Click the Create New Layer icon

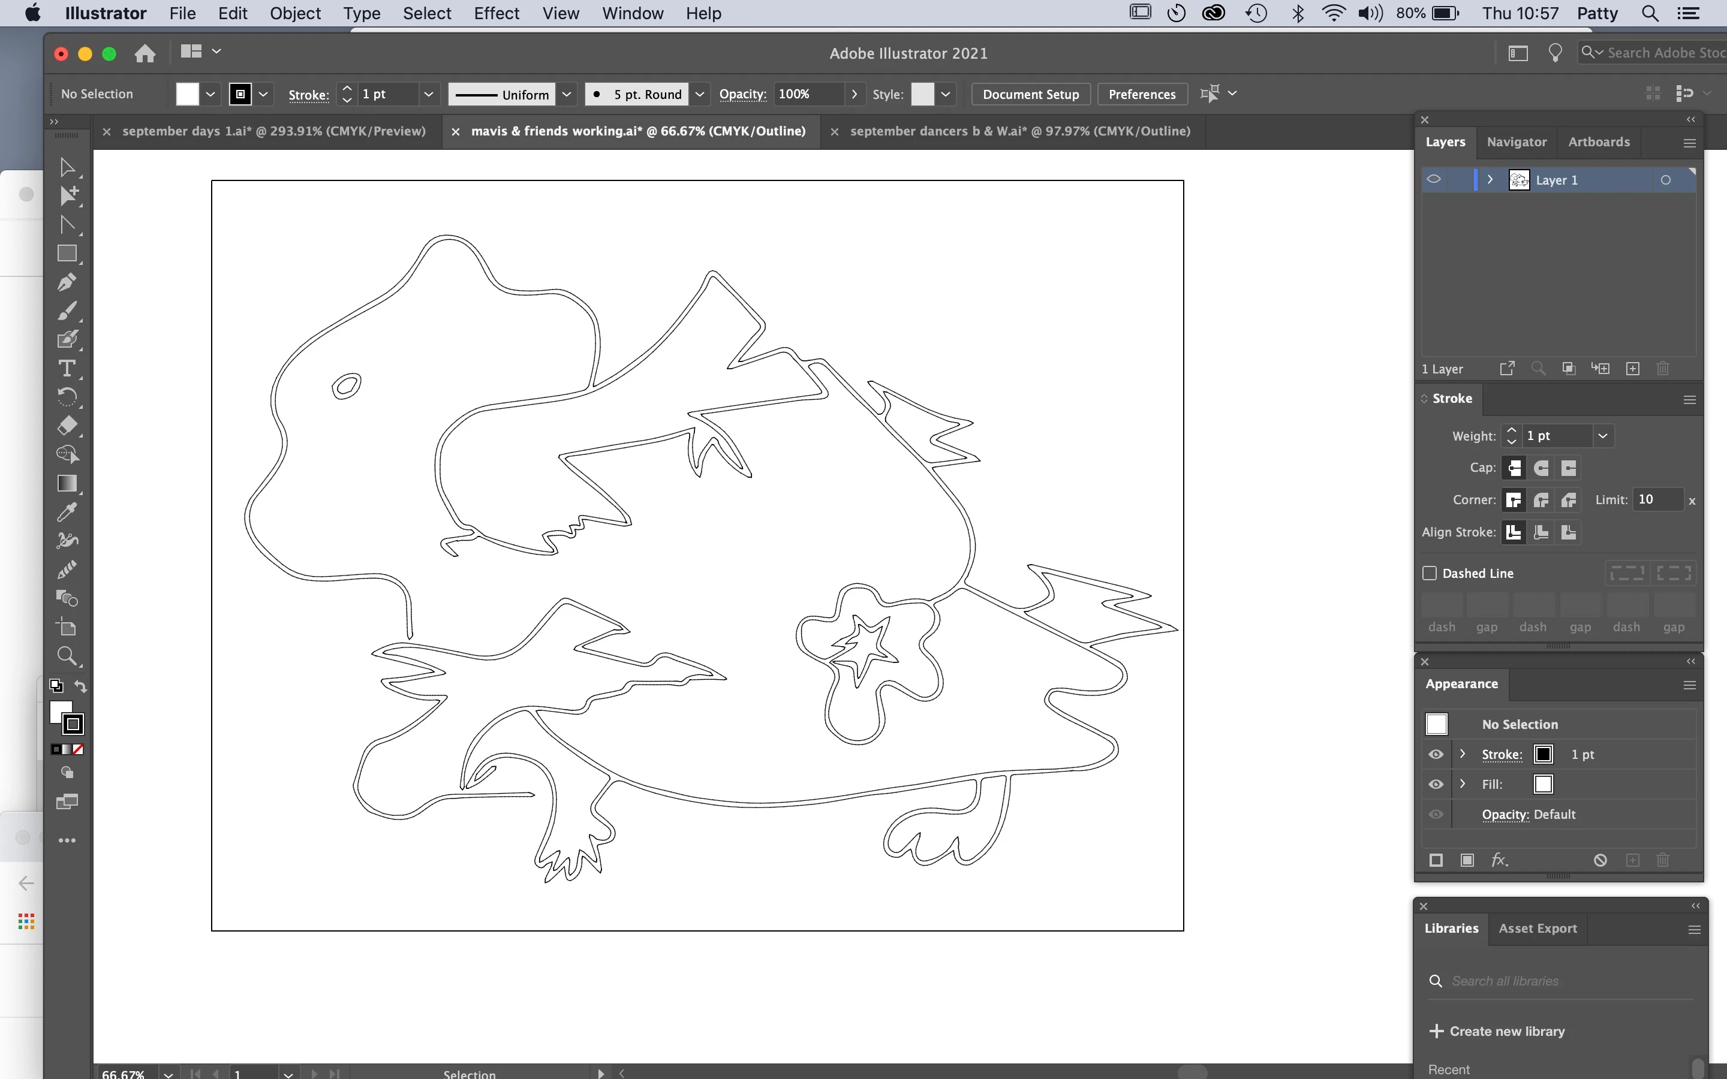pos(1632,368)
